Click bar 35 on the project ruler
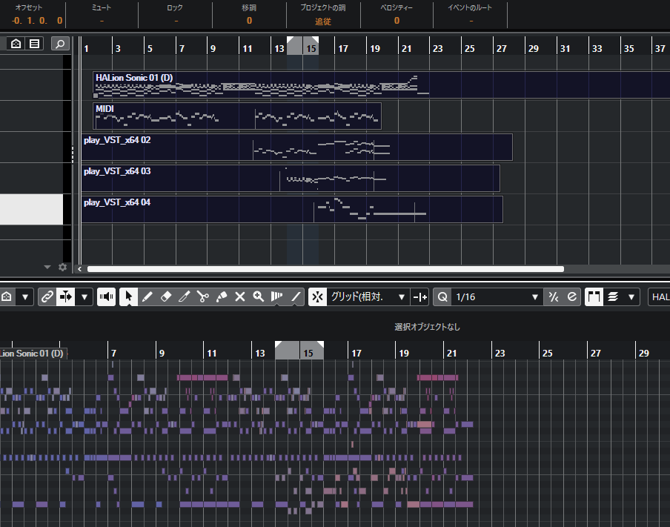The width and height of the screenshot is (670, 527). pos(628,48)
